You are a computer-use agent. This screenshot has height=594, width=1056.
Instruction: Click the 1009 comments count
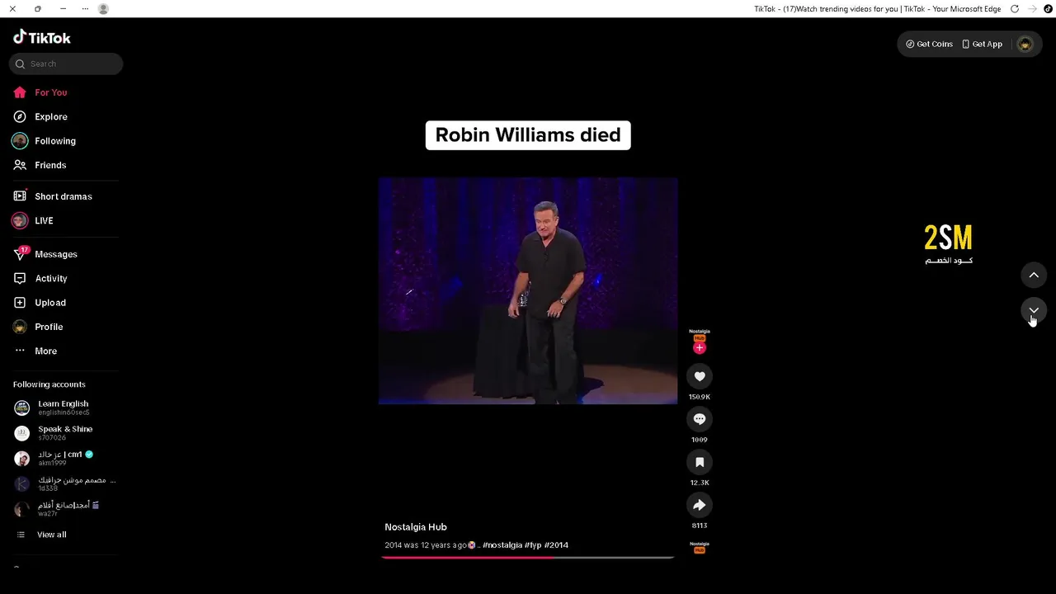coord(700,440)
